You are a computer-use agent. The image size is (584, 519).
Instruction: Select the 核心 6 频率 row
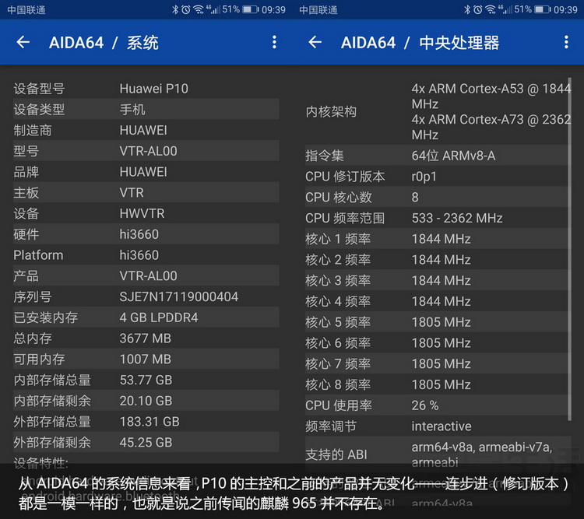point(438,343)
